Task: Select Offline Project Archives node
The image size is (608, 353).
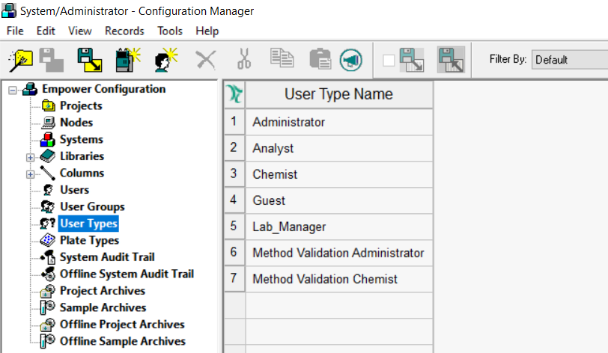Action: click(x=122, y=325)
